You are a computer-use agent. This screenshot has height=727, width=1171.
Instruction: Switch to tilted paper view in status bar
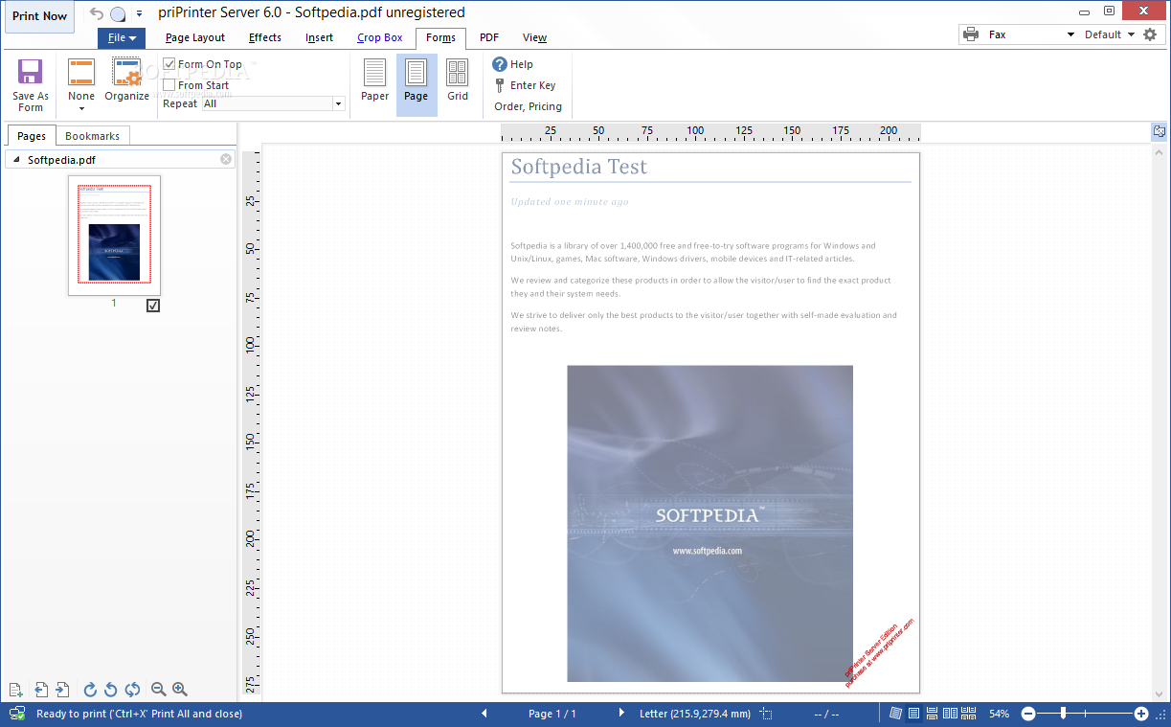coord(896,714)
